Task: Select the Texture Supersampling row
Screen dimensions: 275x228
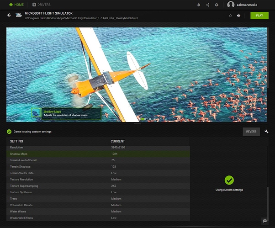Action: coord(98,186)
